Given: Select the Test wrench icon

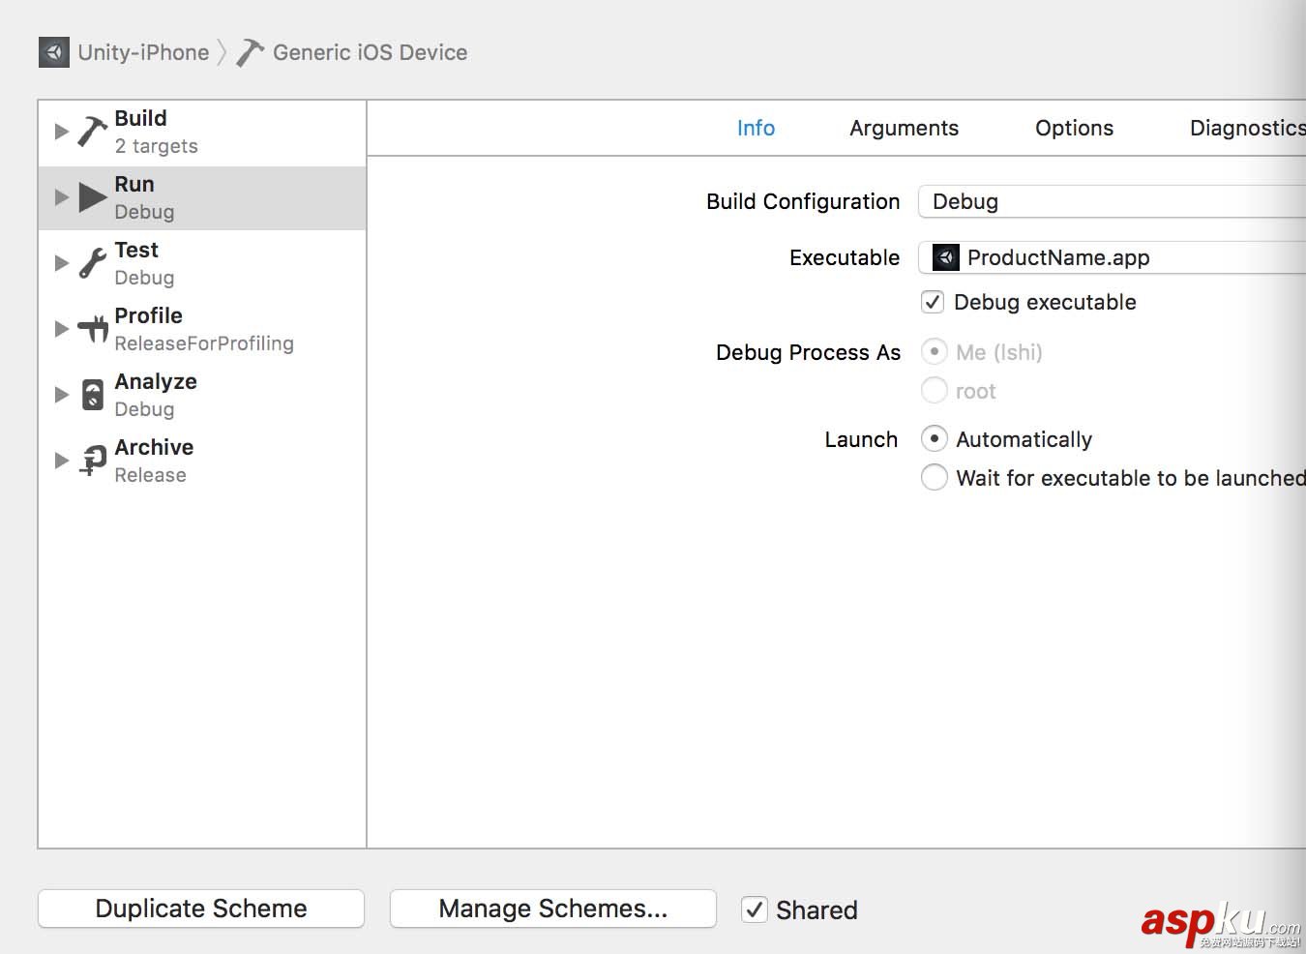Looking at the screenshot, I should coord(93,263).
